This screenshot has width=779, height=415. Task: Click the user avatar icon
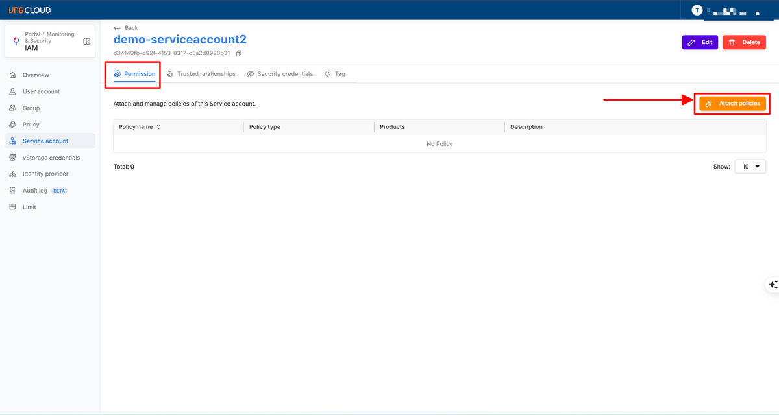coord(697,10)
